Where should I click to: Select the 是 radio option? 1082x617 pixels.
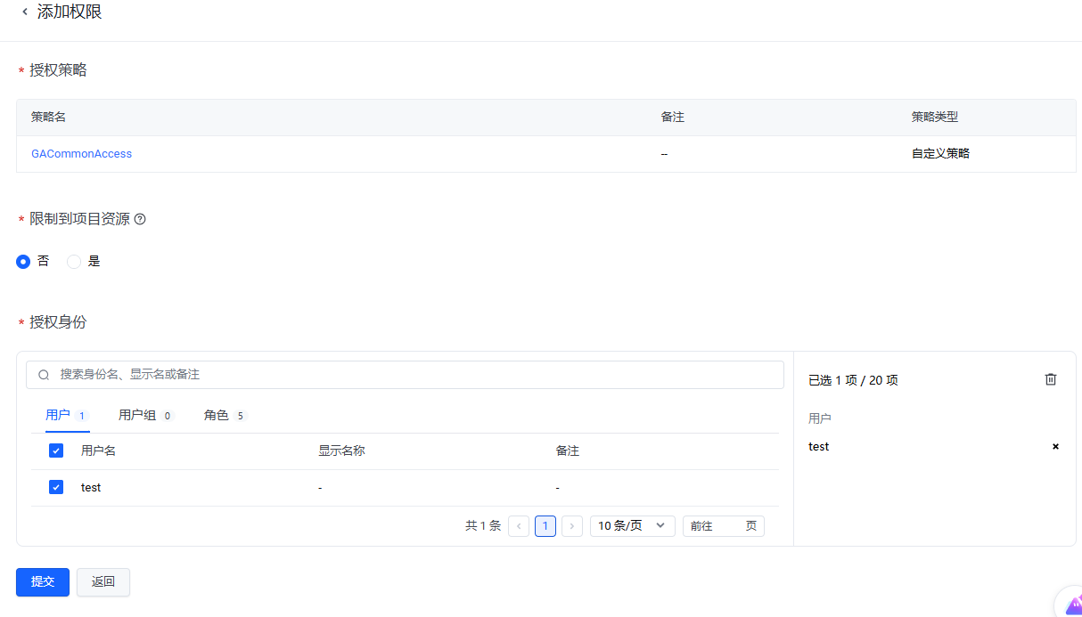[x=74, y=262]
